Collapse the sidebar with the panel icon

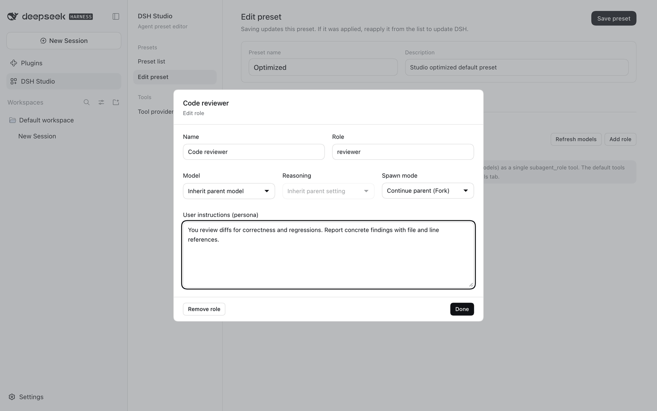point(116,16)
